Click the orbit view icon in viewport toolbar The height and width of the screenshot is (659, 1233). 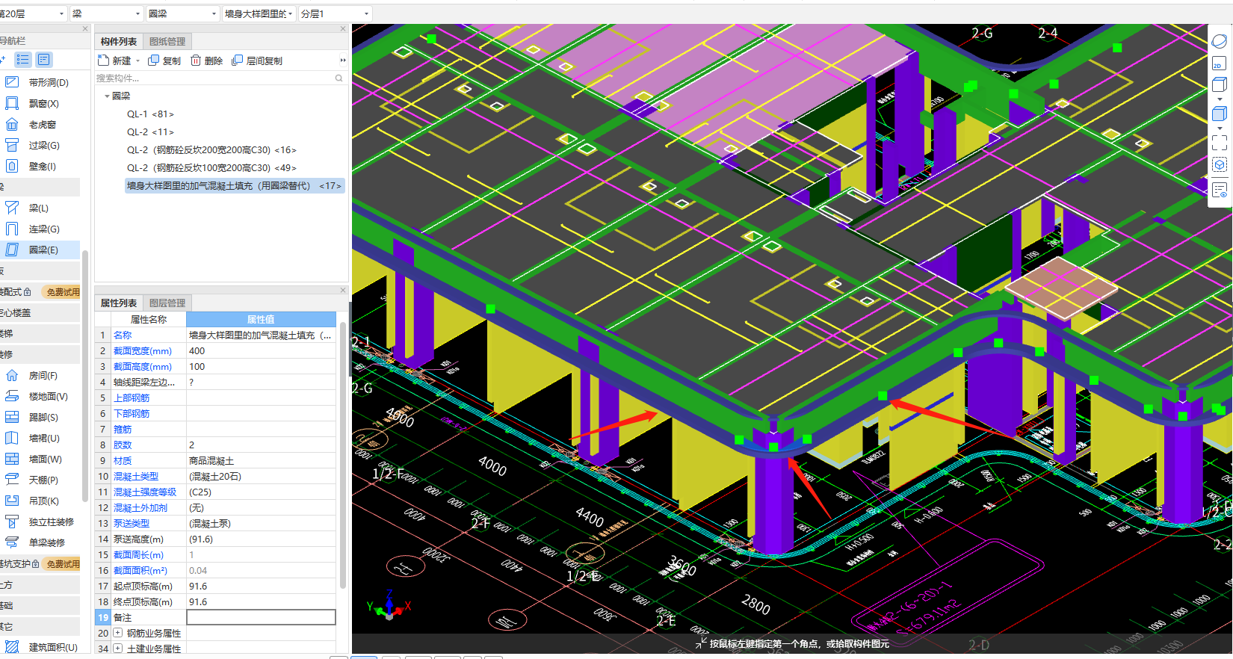(x=1220, y=41)
